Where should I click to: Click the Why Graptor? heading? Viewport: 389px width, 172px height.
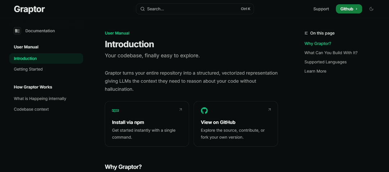[x=123, y=167]
